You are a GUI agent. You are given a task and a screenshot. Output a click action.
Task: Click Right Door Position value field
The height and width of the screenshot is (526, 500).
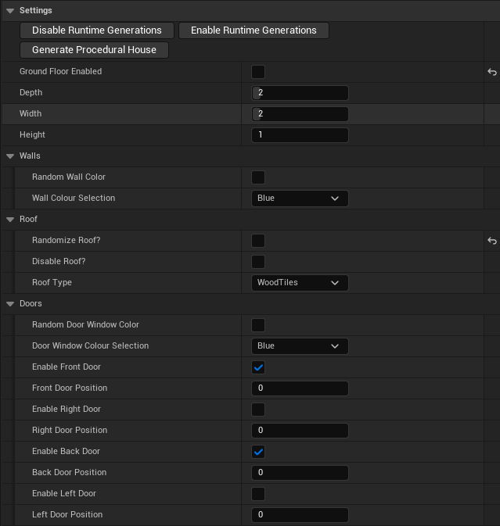pos(300,431)
